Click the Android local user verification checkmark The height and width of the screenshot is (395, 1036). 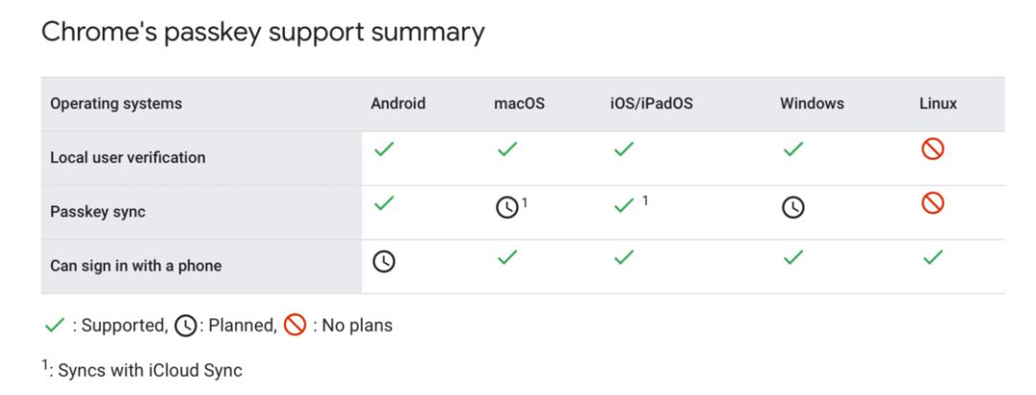coord(384,150)
